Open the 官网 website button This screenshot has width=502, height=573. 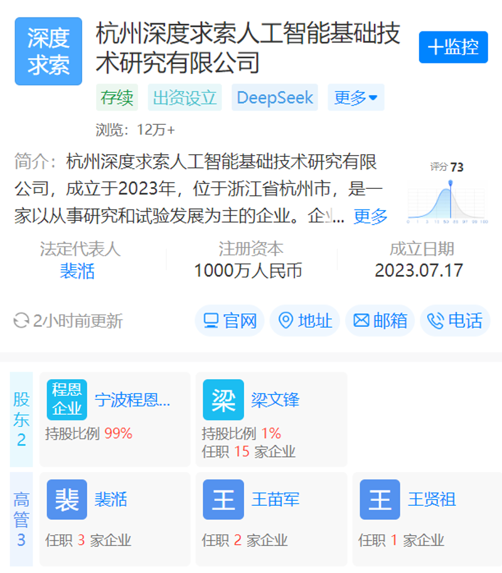[230, 321]
